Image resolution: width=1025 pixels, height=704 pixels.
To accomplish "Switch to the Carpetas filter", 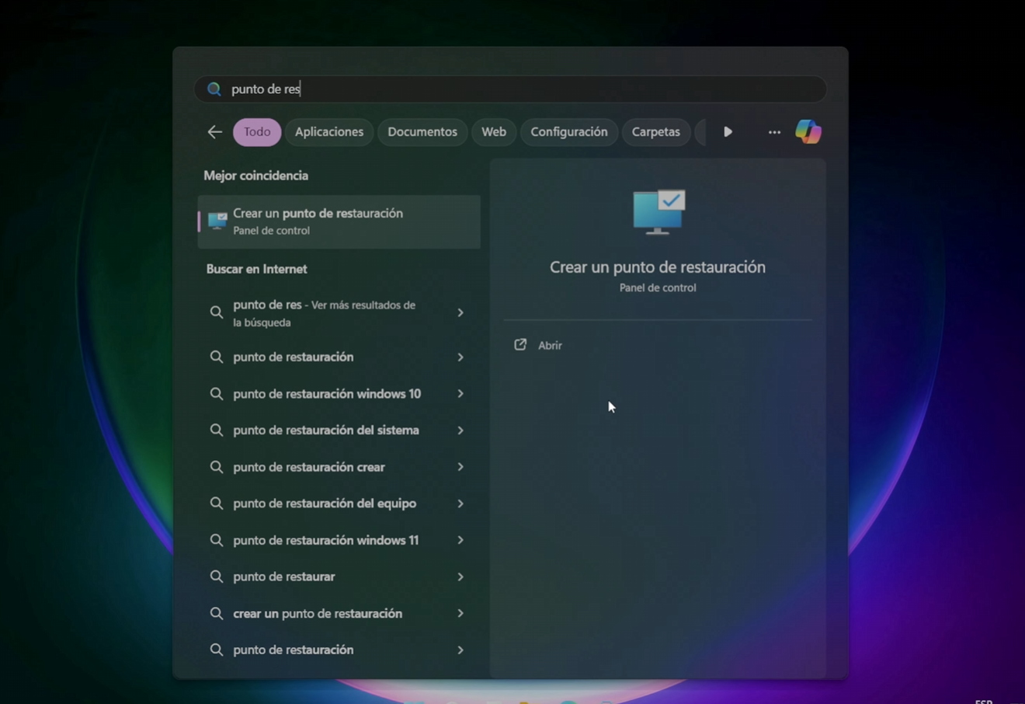I will tap(655, 132).
